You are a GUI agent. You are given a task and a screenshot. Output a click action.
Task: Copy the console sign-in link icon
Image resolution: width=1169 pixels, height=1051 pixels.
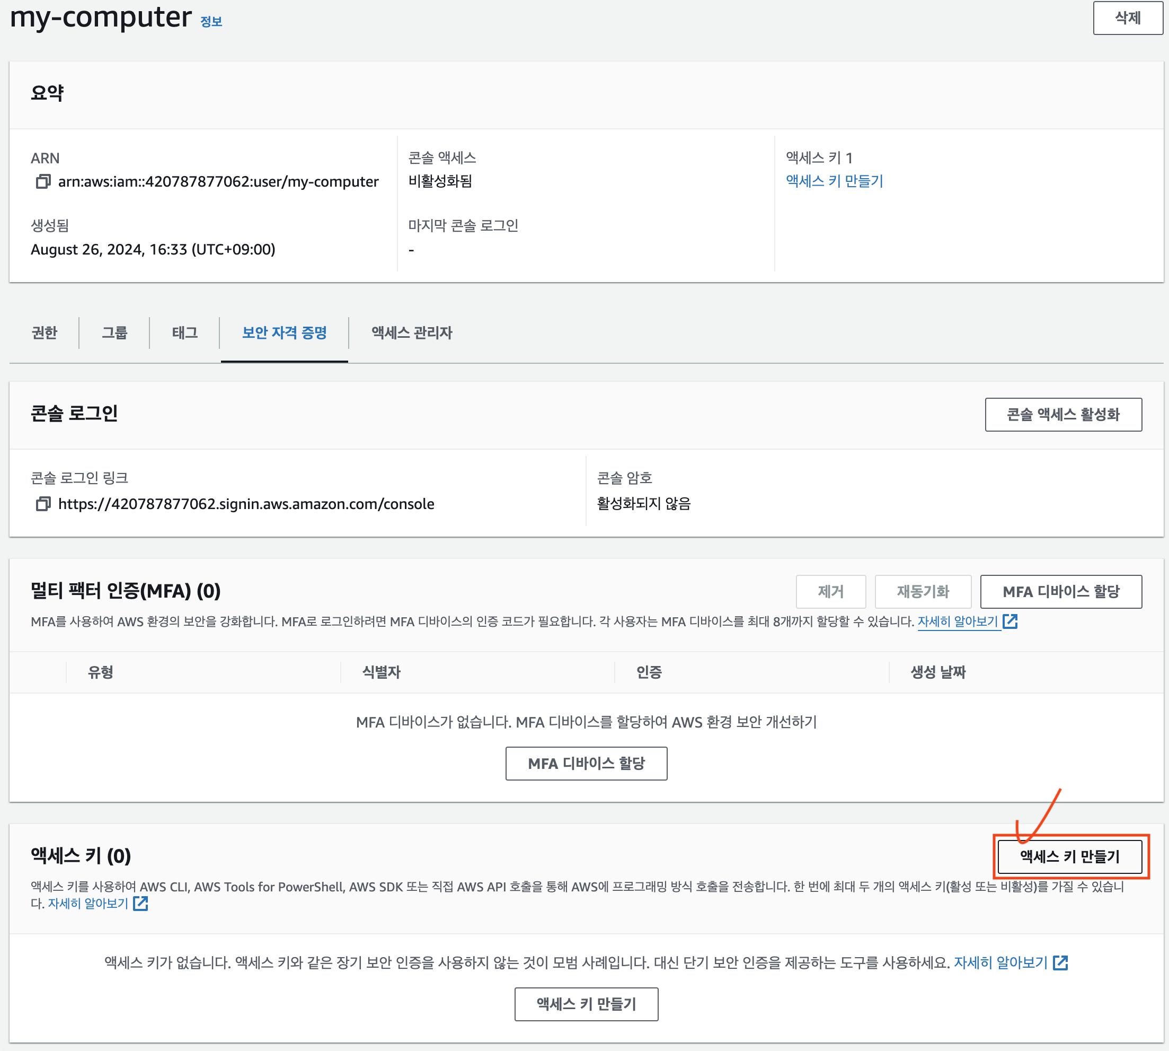click(43, 504)
